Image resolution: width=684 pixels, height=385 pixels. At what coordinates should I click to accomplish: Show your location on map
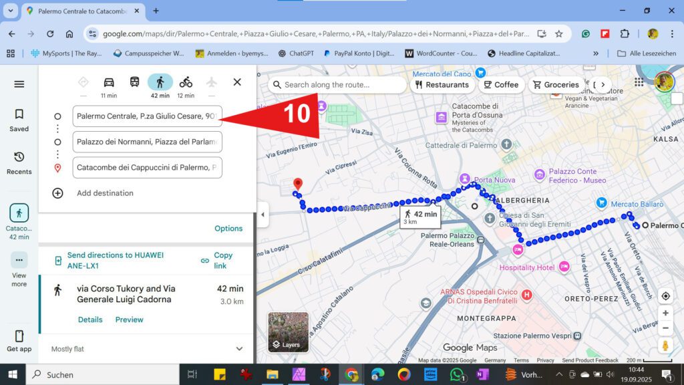pyautogui.click(x=665, y=296)
